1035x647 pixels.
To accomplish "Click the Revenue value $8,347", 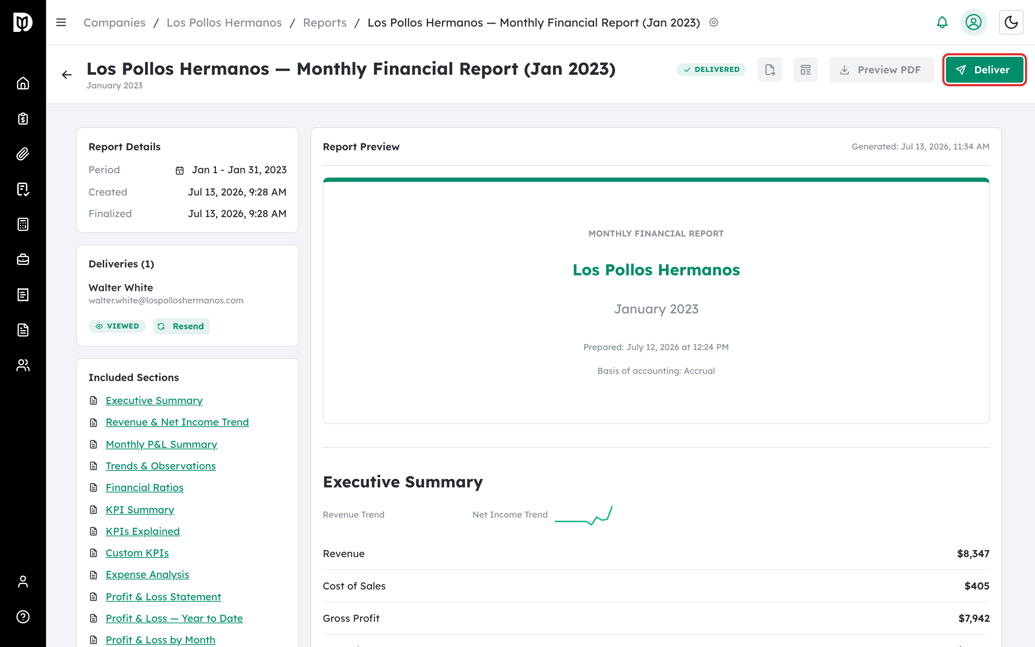I will point(973,554).
